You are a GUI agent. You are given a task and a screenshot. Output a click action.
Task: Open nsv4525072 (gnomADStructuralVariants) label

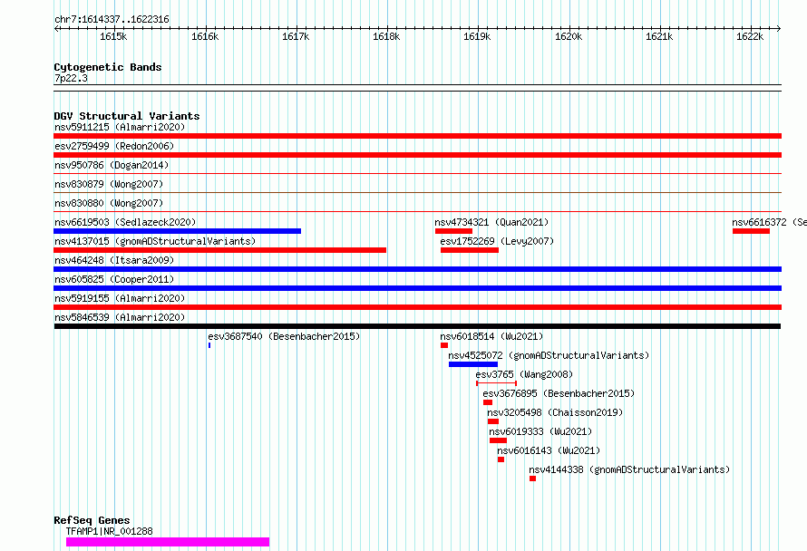pos(549,355)
